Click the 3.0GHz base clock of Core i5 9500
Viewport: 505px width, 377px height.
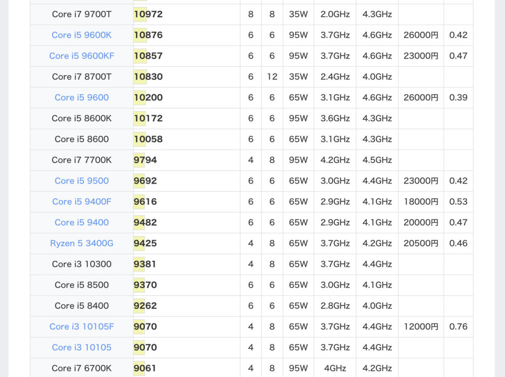335,181
